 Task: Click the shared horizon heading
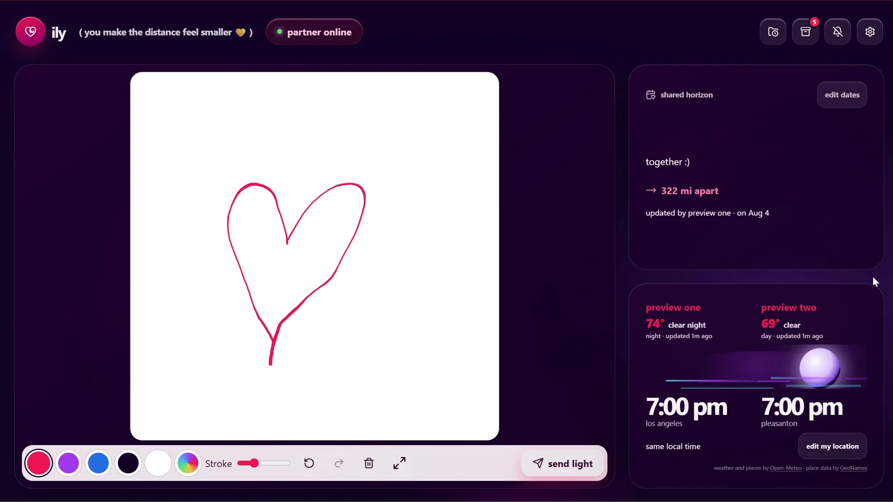click(687, 95)
